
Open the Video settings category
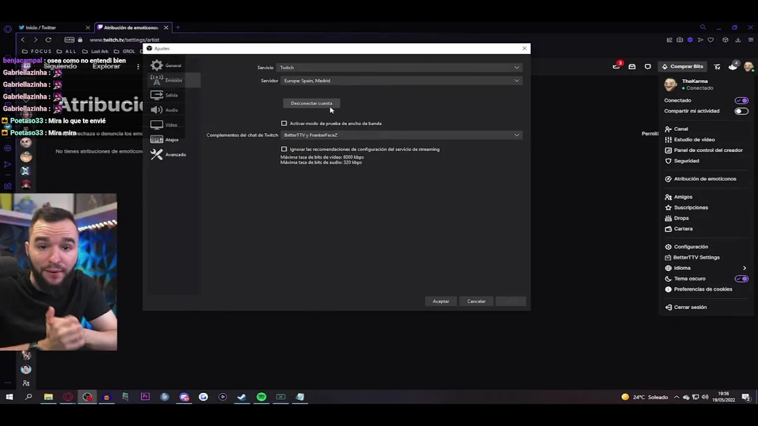point(165,125)
